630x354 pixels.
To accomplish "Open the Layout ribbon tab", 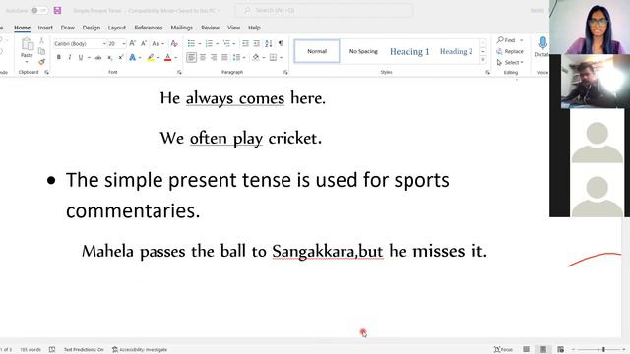I will tap(117, 28).
